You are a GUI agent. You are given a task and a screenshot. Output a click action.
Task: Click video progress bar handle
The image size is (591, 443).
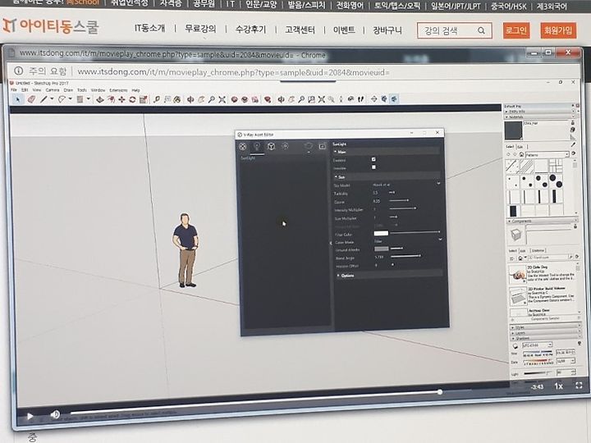440,392
